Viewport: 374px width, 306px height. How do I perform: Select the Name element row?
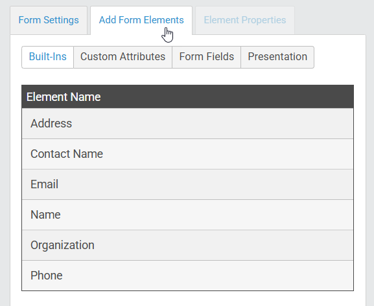tap(187, 215)
